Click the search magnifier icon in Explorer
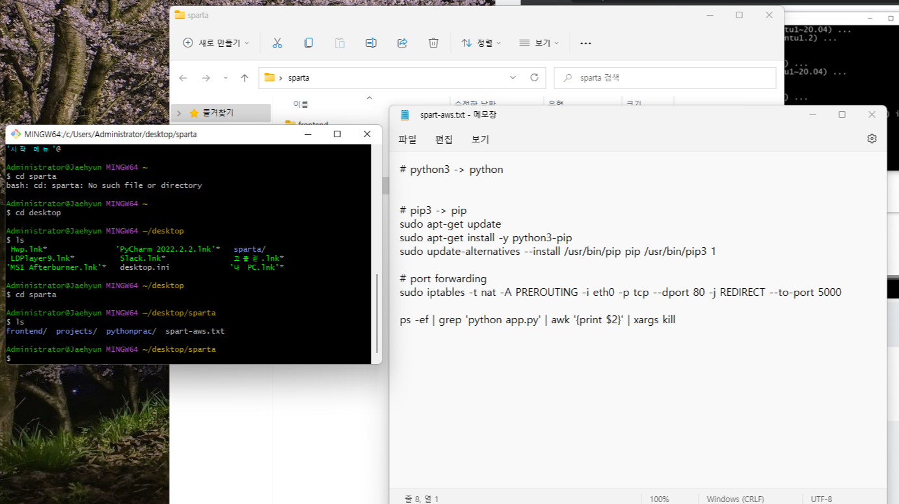Viewport: 899px width, 504px height. 568,78
